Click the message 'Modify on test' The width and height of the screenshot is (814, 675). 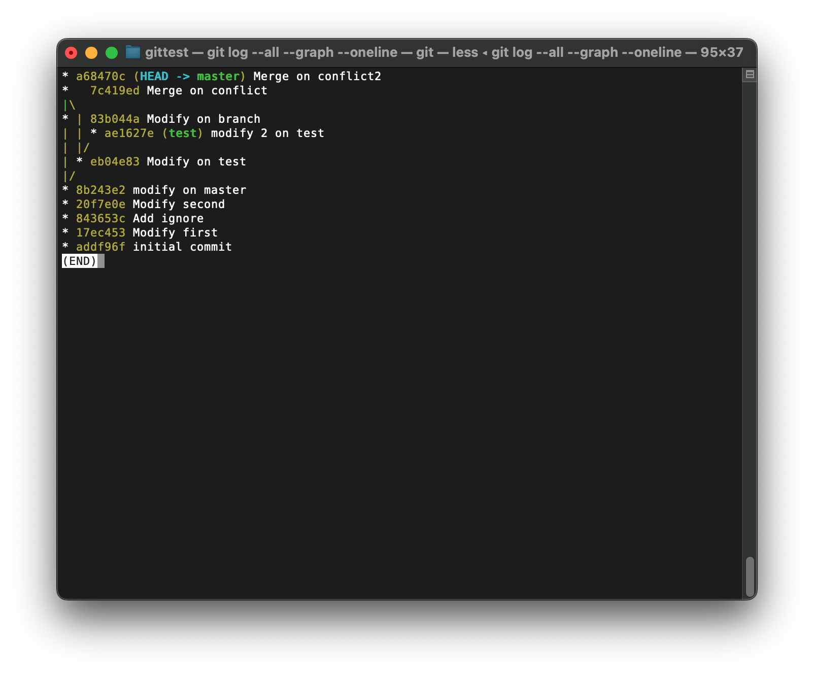click(196, 161)
